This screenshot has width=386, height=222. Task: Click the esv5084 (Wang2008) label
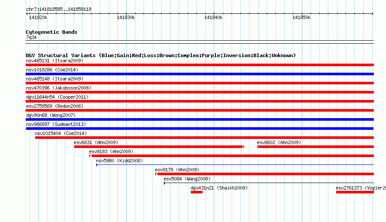[x=187, y=179]
